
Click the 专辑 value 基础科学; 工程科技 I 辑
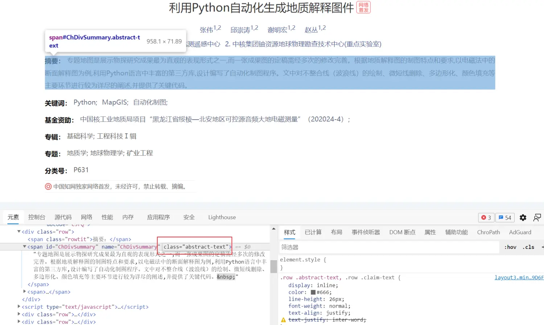click(102, 136)
